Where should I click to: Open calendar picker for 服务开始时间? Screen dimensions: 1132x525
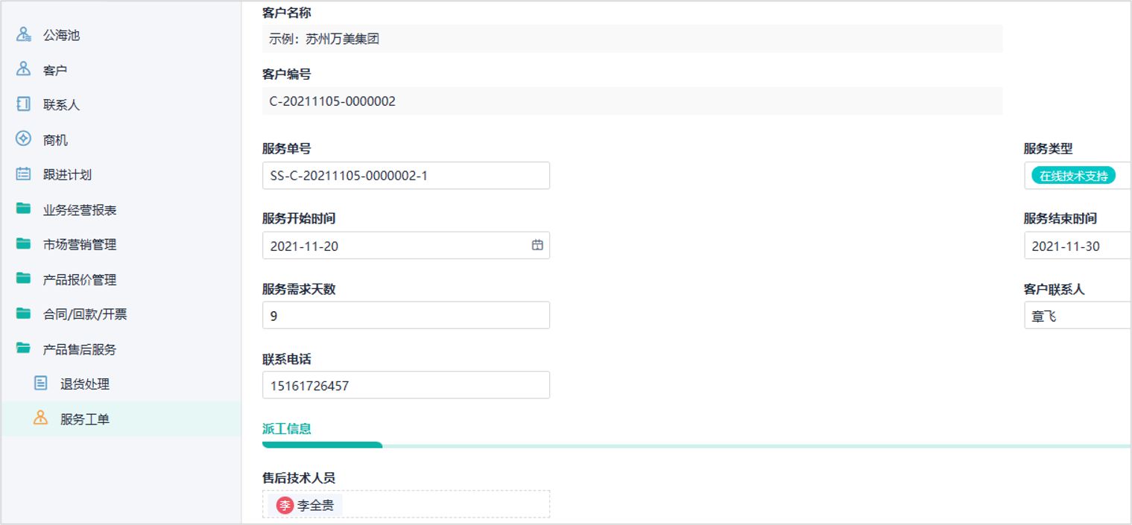(537, 245)
